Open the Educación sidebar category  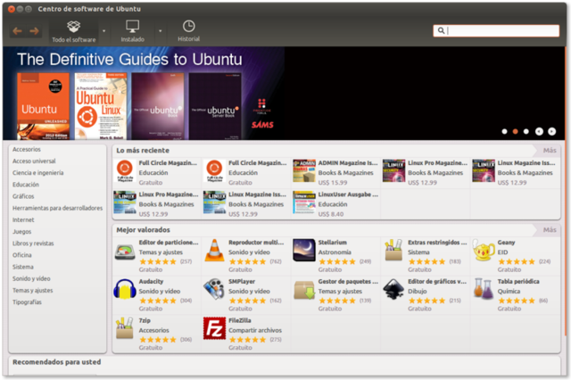pyautogui.click(x=26, y=185)
